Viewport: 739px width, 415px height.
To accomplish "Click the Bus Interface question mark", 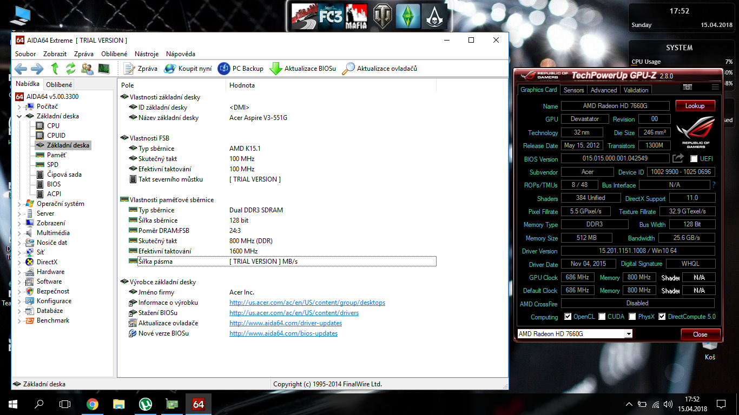I will coord(714,185).
